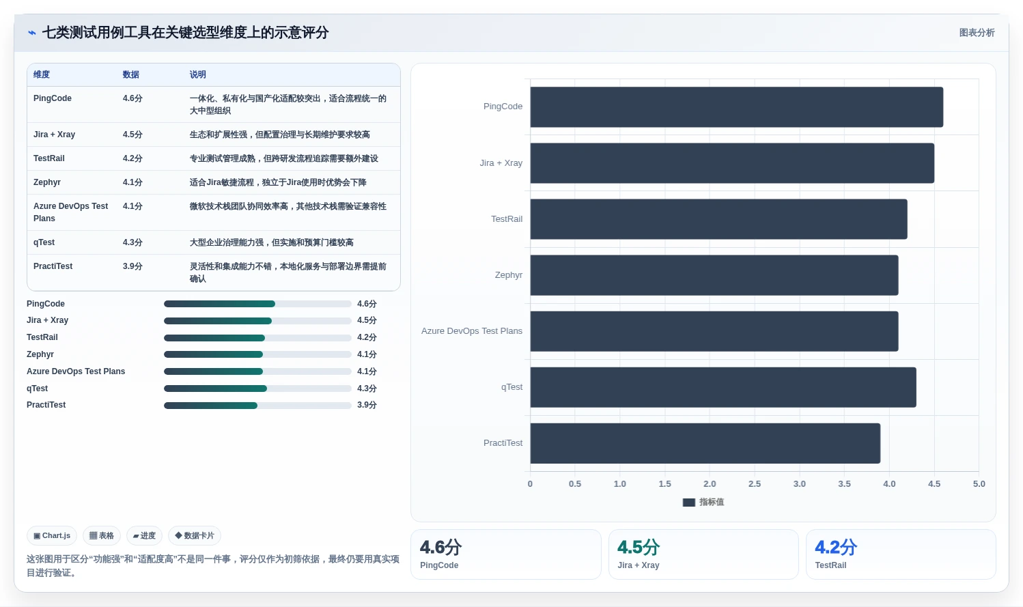Click the TestRail chart bar

718,219
